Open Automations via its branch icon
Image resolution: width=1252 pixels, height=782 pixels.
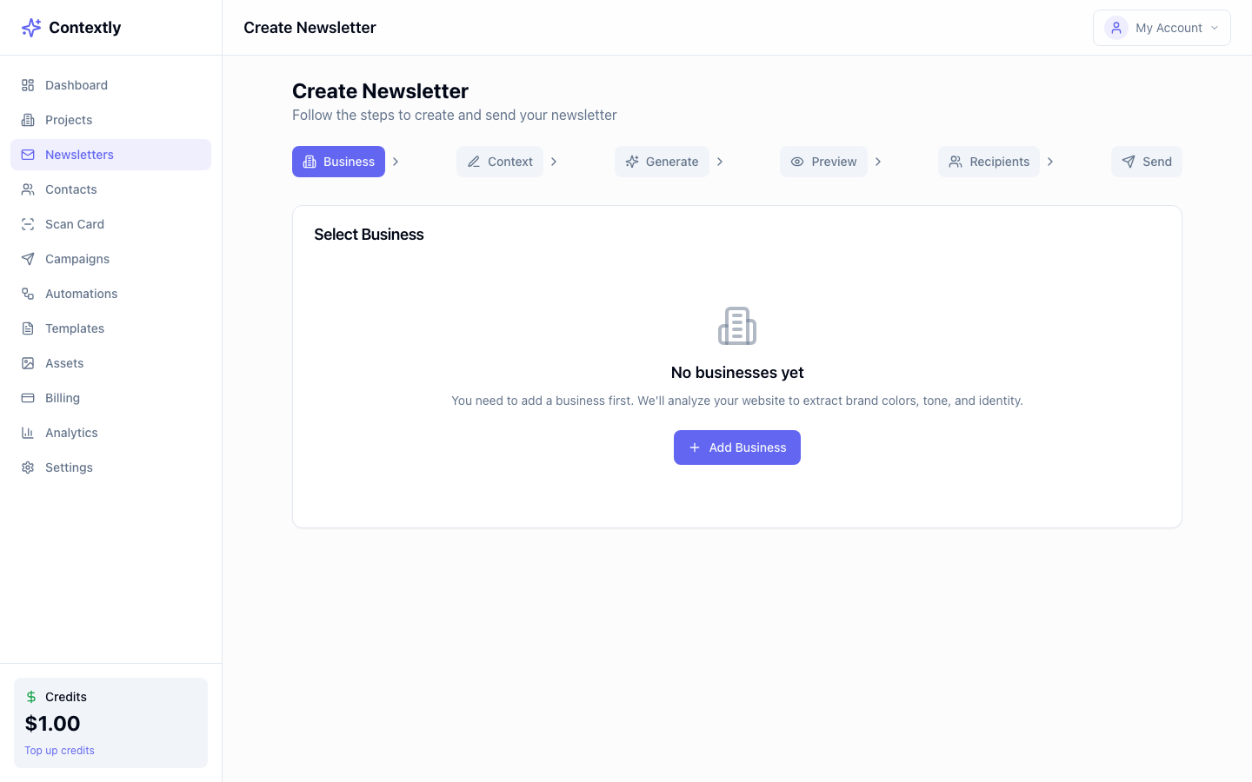27,293
